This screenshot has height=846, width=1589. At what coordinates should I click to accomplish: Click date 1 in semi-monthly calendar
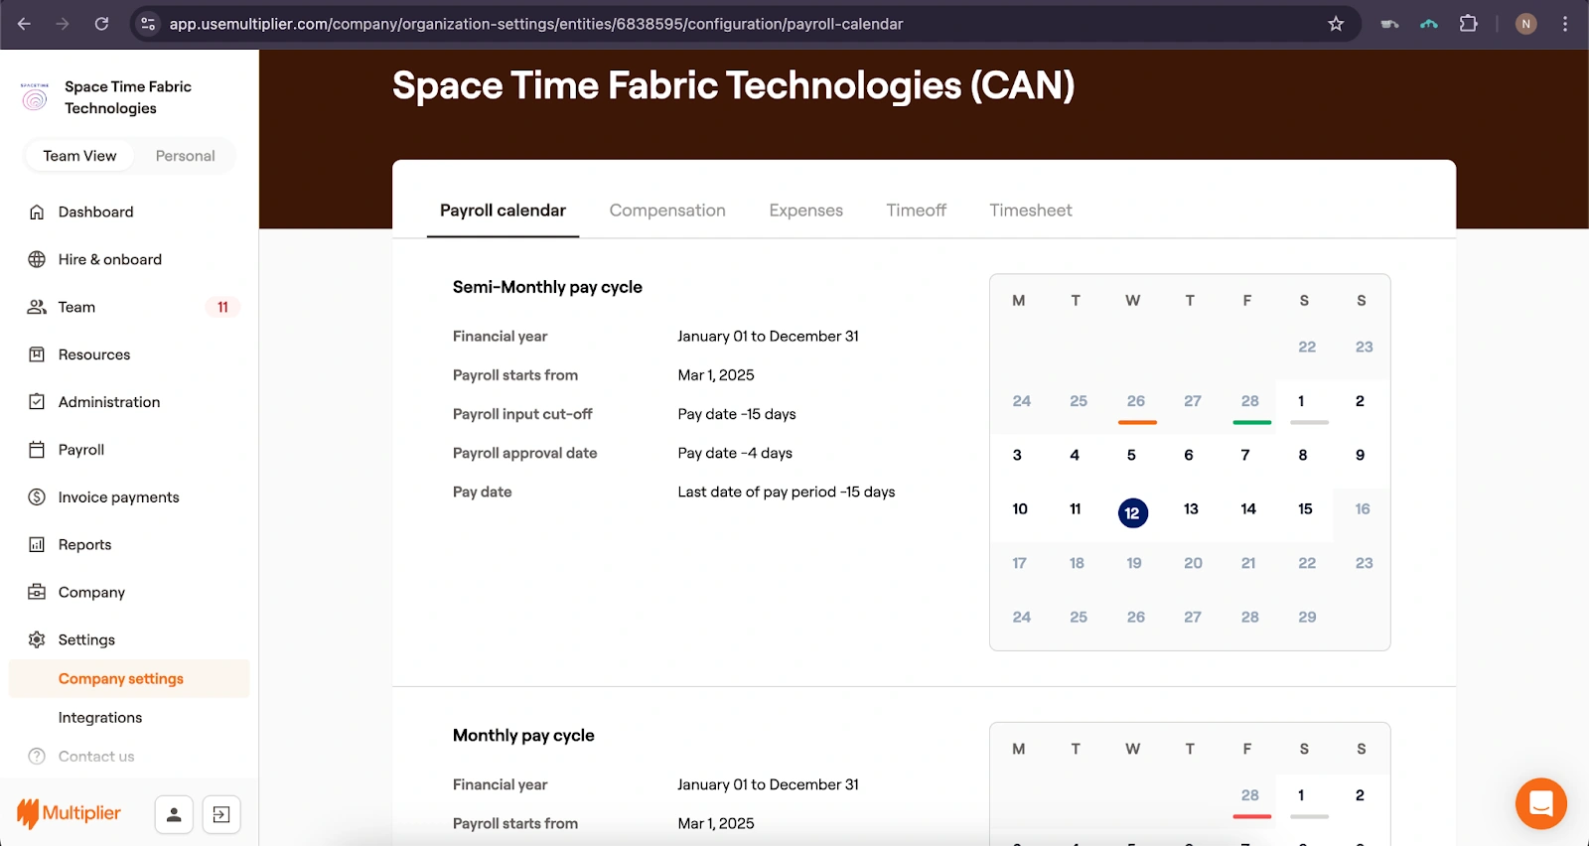[x=1302, y=401]
